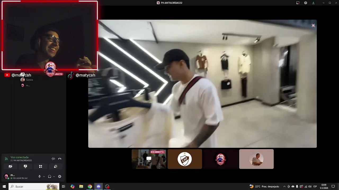This screenshot has width=339, height=190.
Task: Open your avatar in the user panel
Action: point(6,177)
